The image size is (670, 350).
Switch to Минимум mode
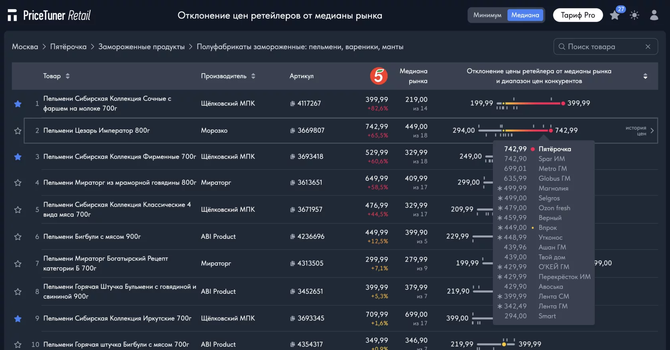[x=487, y=16]
